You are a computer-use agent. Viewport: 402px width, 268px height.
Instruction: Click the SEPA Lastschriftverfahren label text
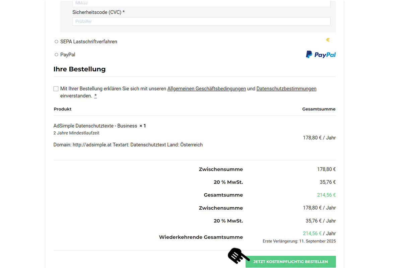[x=89, y=42]
